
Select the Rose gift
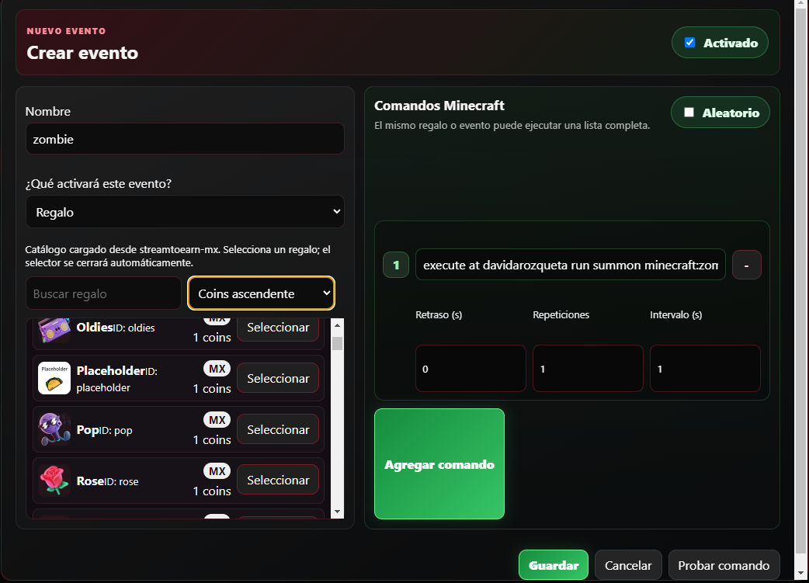coord(278,480)
